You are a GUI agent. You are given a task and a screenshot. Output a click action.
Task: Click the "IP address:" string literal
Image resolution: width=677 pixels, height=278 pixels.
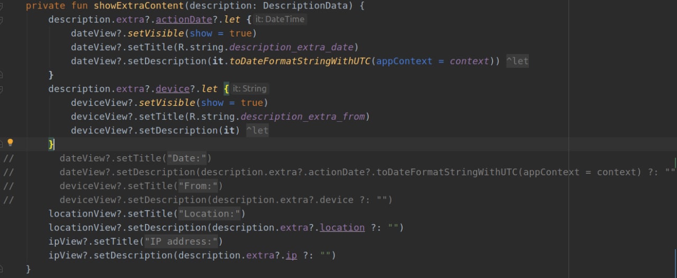point(181,241)
